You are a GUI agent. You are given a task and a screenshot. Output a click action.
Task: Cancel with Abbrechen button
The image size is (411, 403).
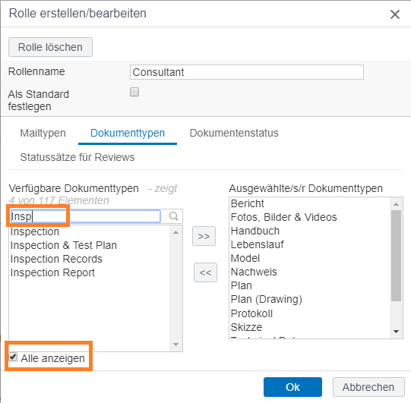368,387
